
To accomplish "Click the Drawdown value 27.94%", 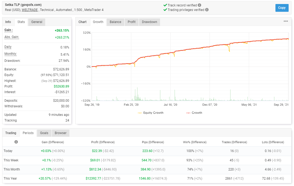I will tap(64, 61).
